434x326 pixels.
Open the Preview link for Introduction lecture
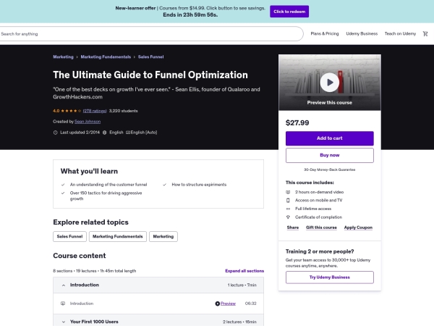pyautogui.click(x=228, y=304)
